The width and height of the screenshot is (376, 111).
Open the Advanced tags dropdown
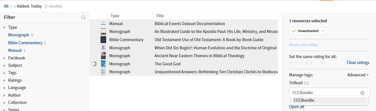[x=358, y=75]
